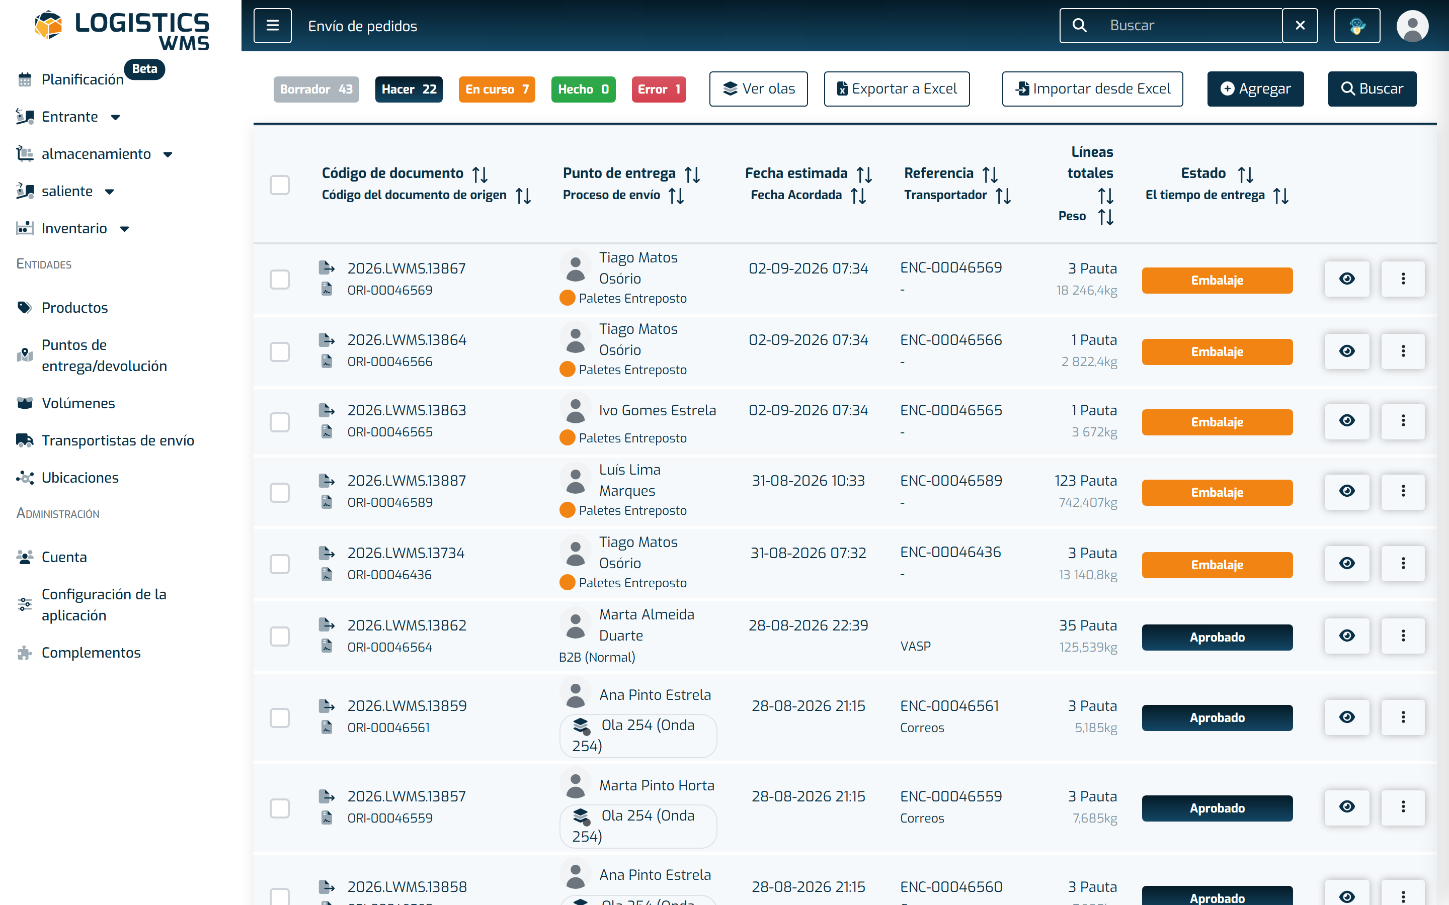Select checkbox for order 2026.LWMS.13867

[280, 280]
